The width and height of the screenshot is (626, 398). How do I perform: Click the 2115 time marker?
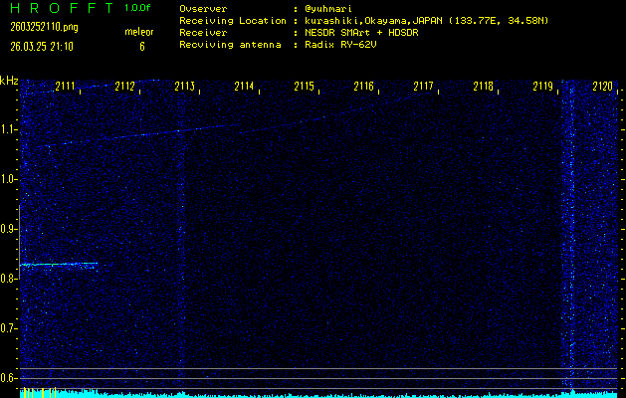tap(305, 87)
